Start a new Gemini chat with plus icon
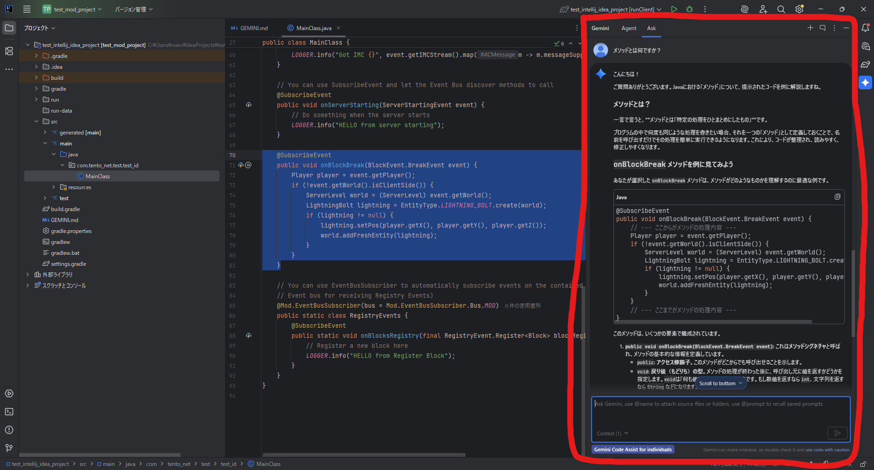The image size is (874, 470). point(810,28)
